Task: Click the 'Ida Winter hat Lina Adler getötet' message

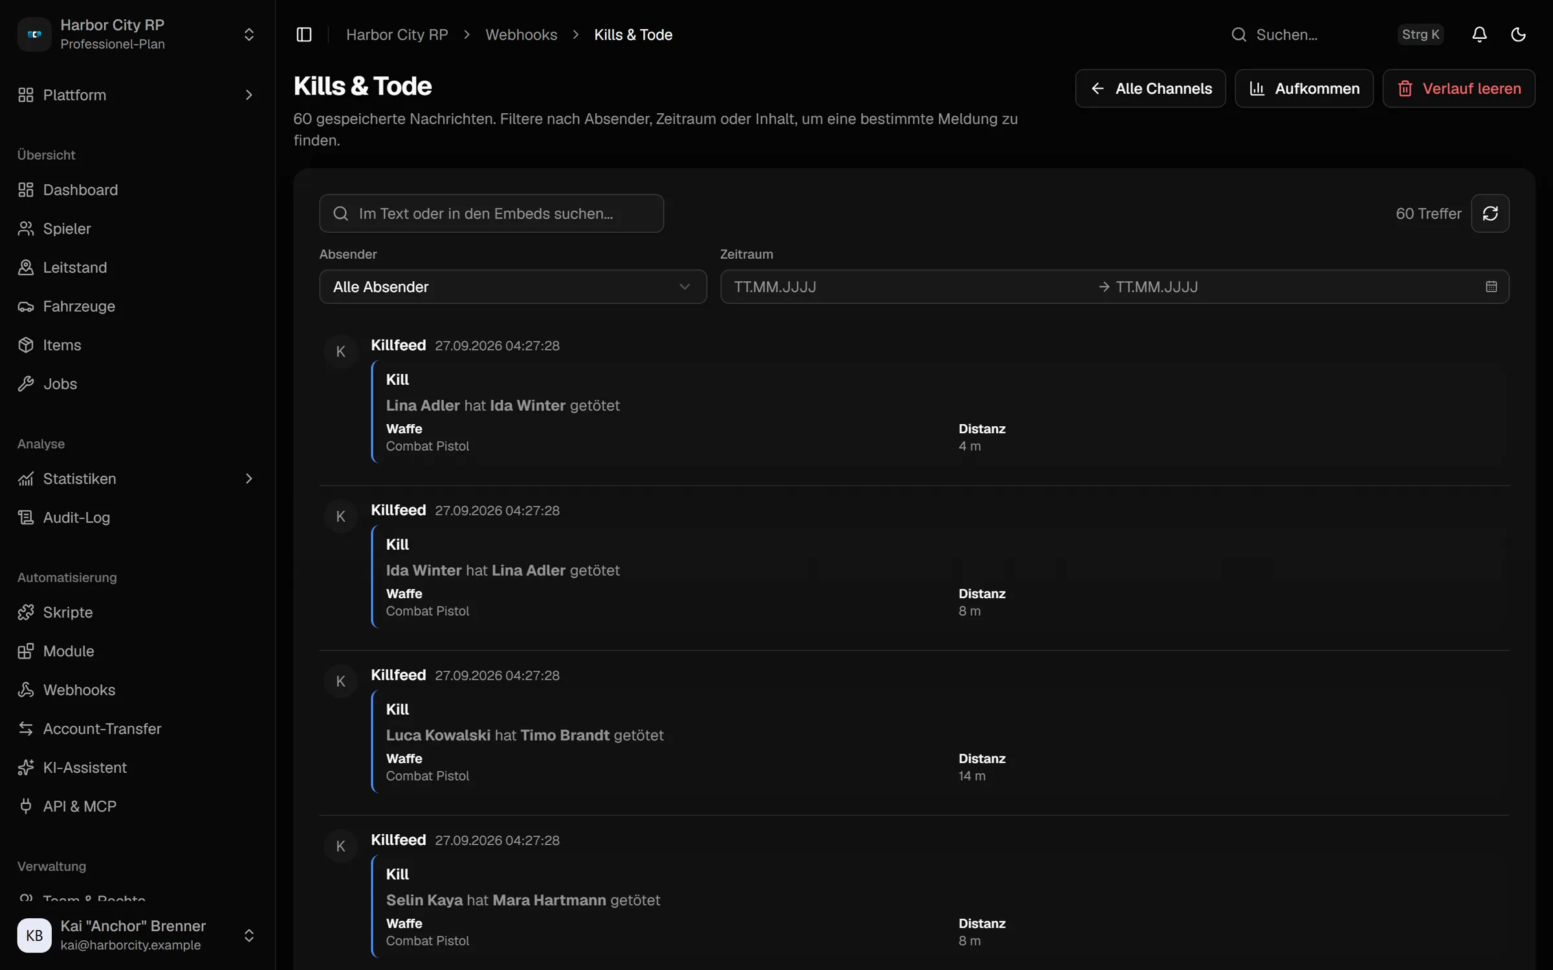Action: coord(503,570)
